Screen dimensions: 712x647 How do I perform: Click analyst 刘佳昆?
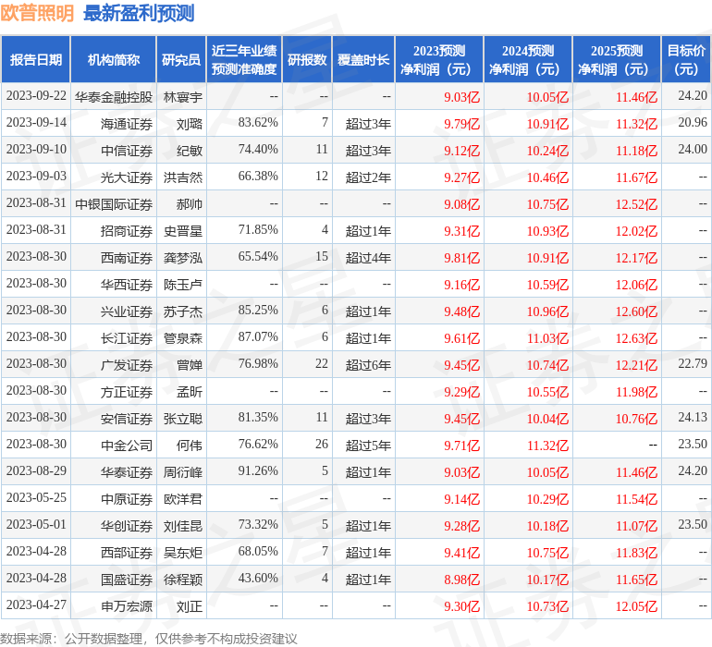(x=183, y=525)
